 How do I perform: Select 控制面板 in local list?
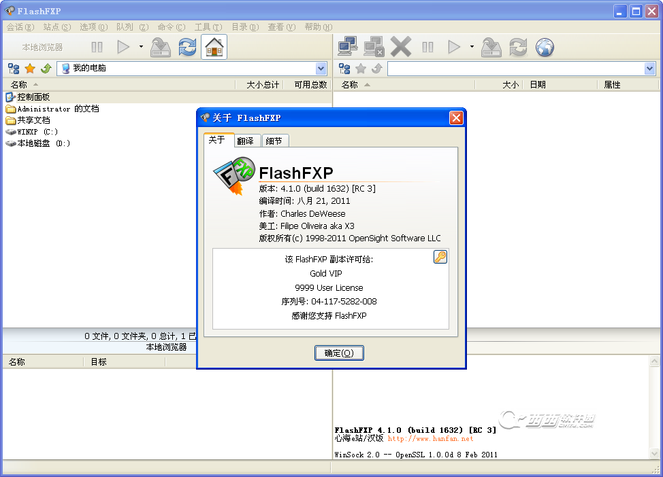29,97
